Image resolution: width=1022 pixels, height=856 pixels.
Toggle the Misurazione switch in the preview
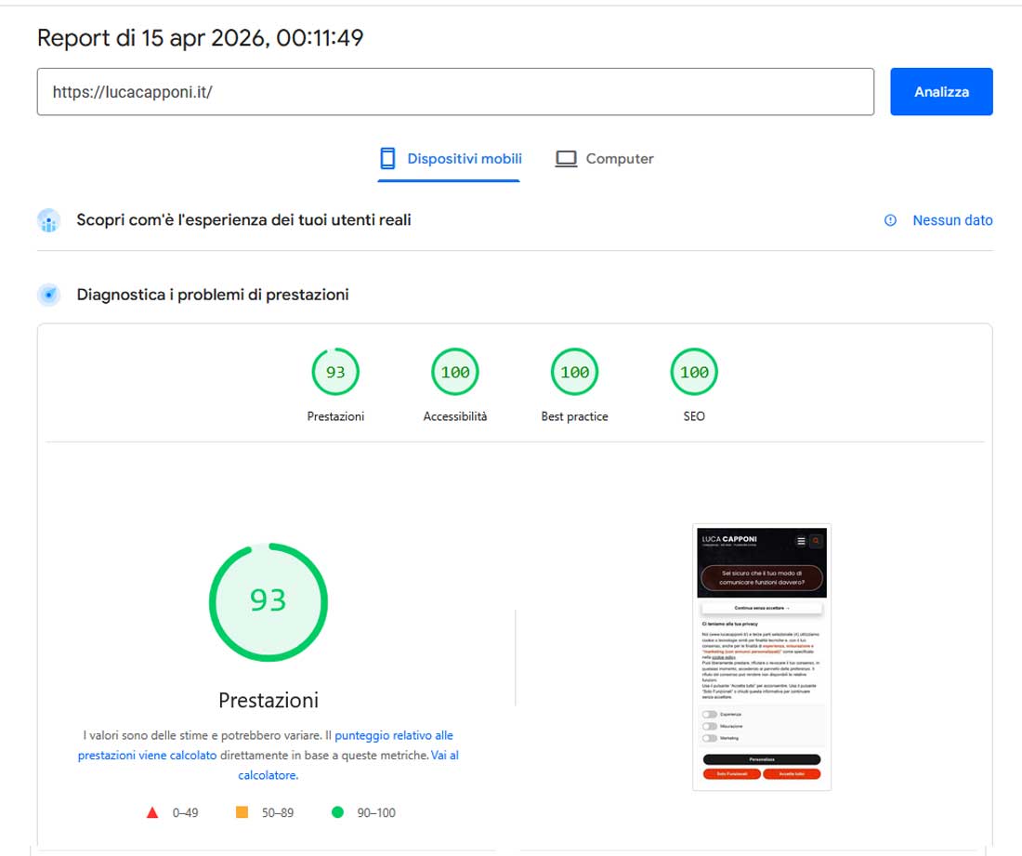710,726
